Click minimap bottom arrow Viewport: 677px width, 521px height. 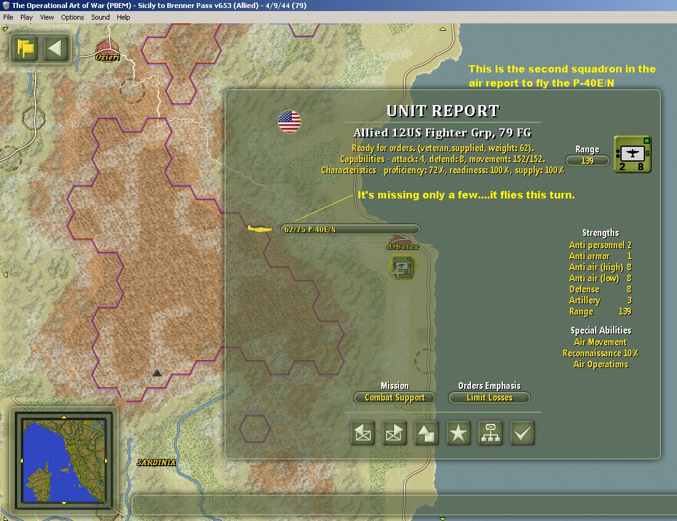tap(64, 503)
